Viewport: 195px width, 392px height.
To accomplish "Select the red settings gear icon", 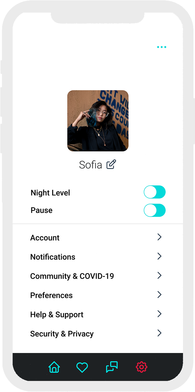I will click(142, 367).
